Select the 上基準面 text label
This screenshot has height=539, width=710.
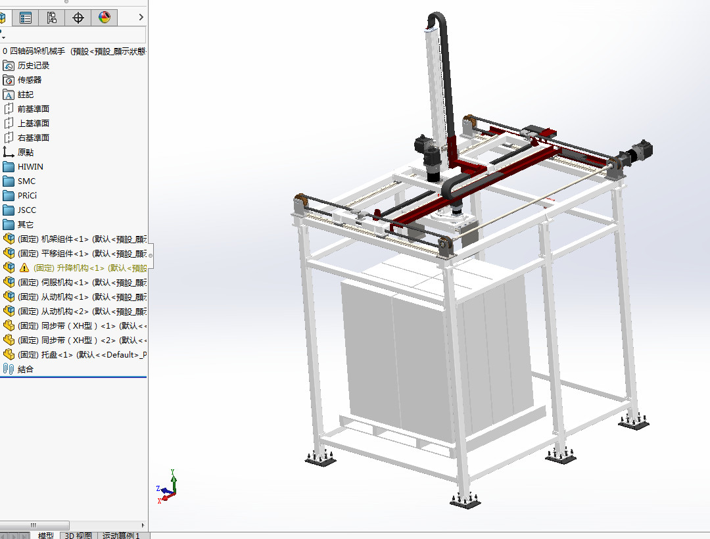coord(34,123)
